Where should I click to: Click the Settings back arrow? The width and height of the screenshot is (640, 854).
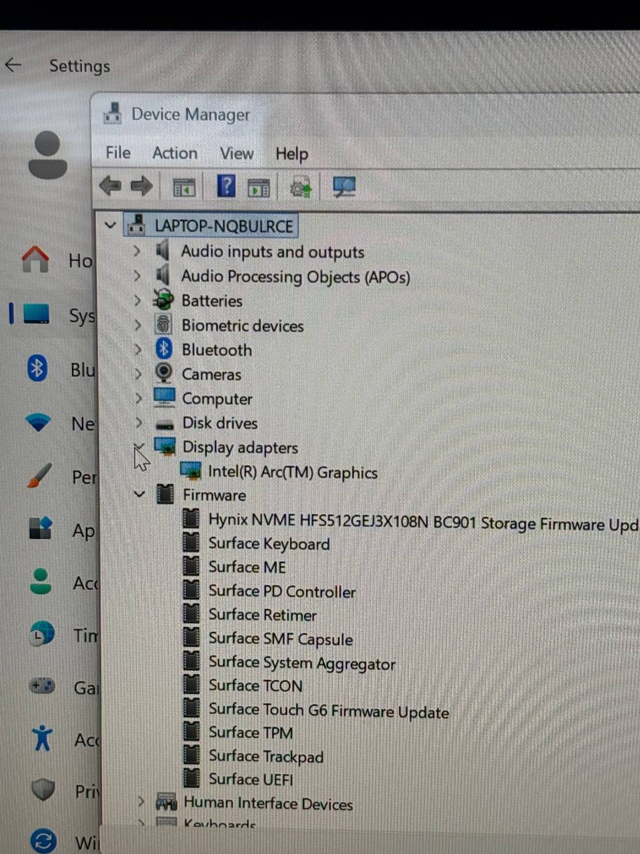(x=13, y=65)
